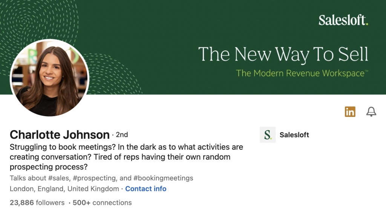The height and width of the screenshot is (209, 386).
Task: Click 'The Modern Revenue Workspace' tagline
Action: click(300, 73)
